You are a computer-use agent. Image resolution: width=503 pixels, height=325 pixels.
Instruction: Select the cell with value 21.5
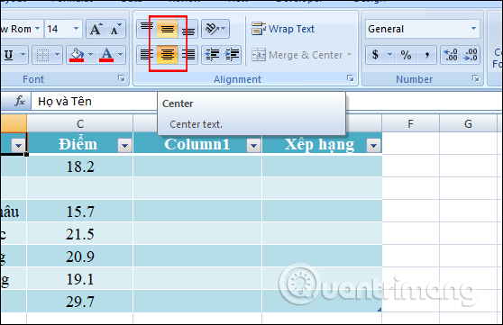tap(80, 234)
